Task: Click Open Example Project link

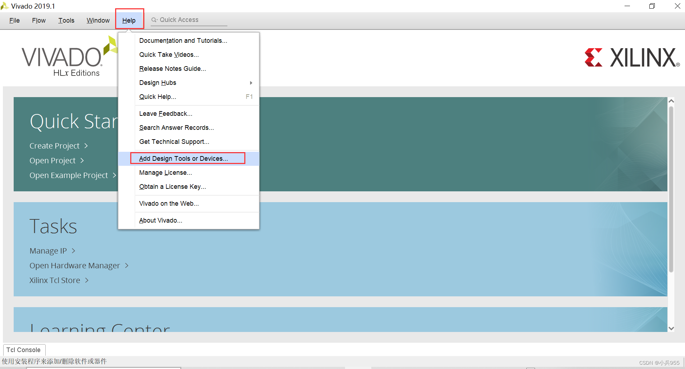Action: [69, 176]
